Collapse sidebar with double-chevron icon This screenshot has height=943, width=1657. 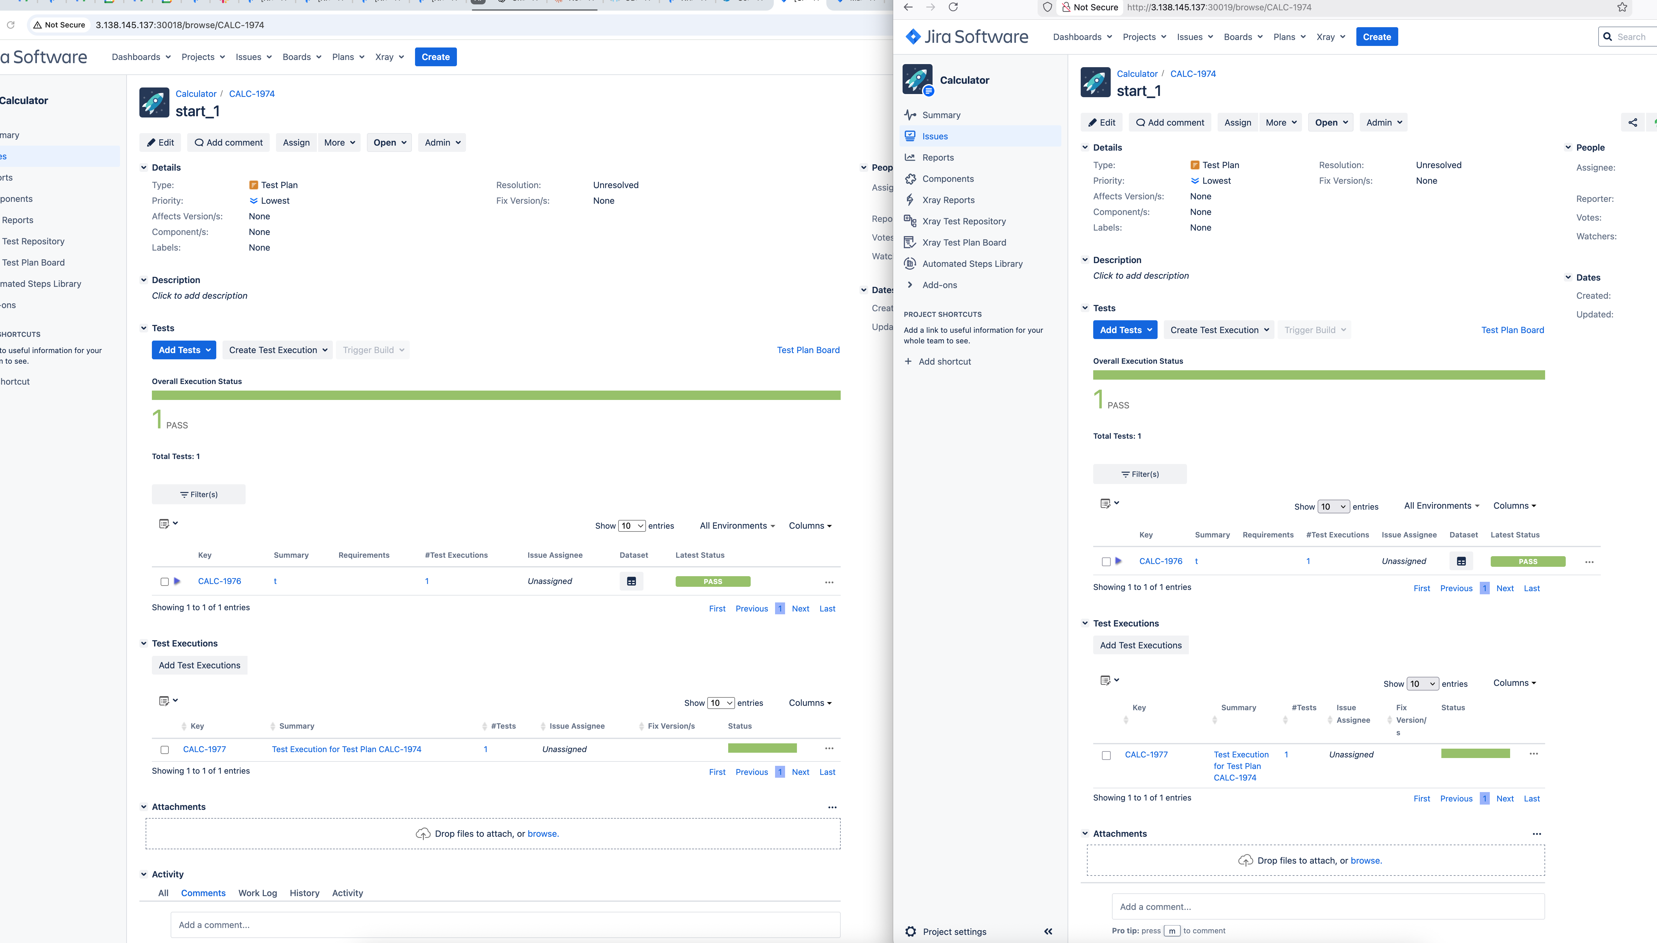pyautogui.click(x=1048, y=931)
